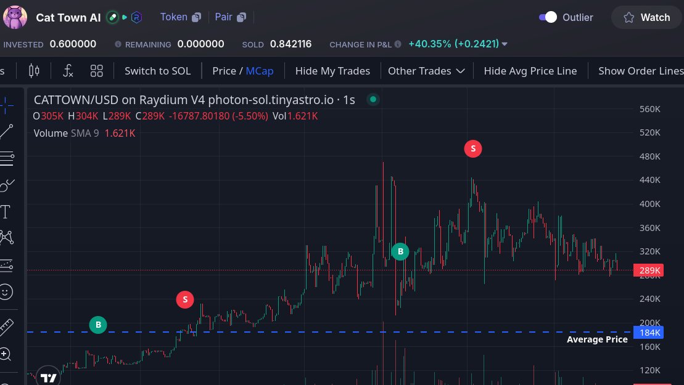The height and width of the screenshot is (385, 684).
Task: Click the Raydium hexagon icon
Action: point(136,17)
